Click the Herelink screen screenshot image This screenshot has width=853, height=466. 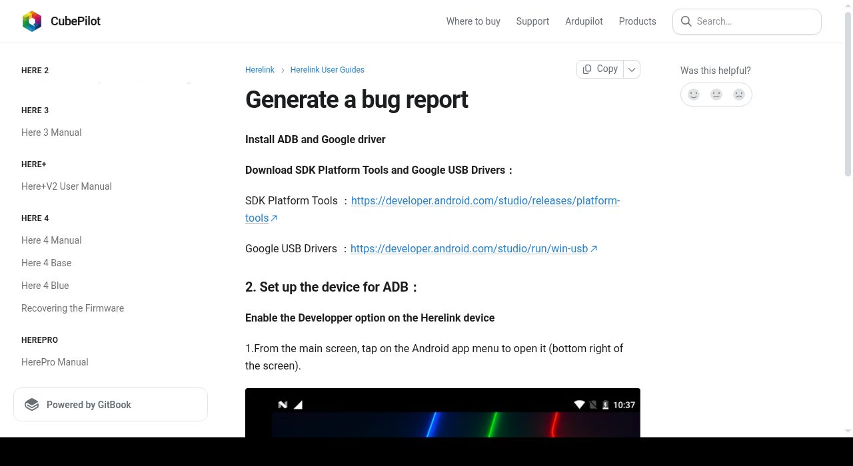tap(442, 413)
